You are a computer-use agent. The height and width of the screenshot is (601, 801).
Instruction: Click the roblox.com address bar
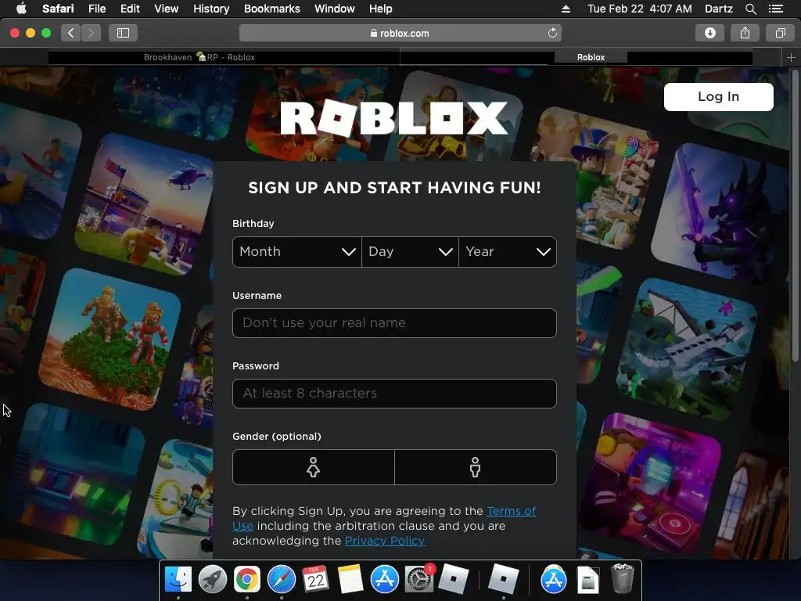[400, 33]
